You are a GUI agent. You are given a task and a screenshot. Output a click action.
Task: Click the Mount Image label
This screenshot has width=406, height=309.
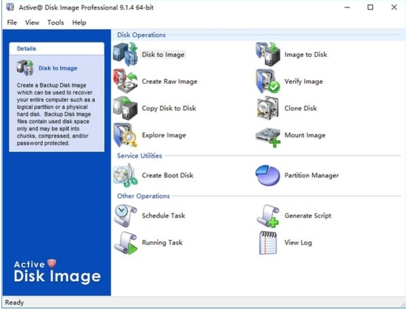tap(304, 135)
